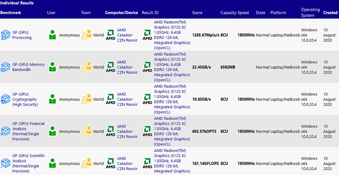339x175 pixels.
Task: Open AMD Radeon Graphics result link in Financial Analysis row
Action: (x=172, y=131)
